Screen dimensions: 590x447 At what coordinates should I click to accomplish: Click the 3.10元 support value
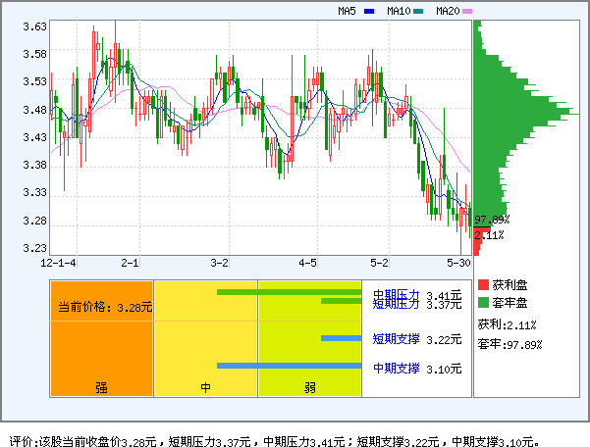click(x=444, y=369)
